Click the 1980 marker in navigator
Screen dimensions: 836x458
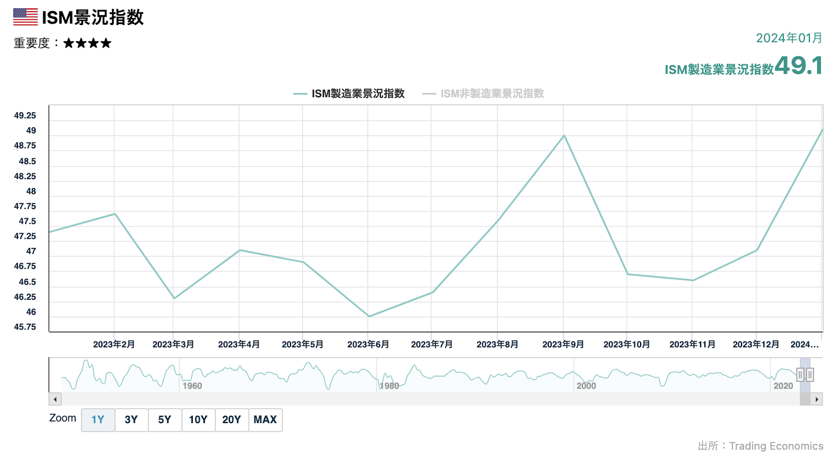click(389, 386)
